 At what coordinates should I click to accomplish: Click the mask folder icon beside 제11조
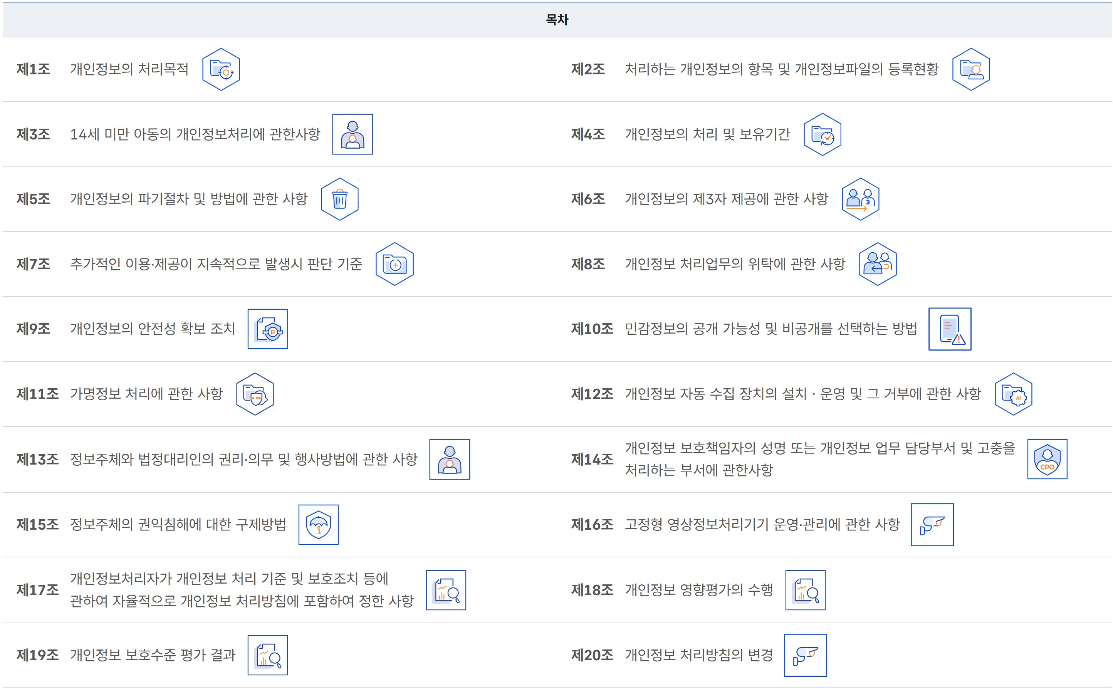[x=255, y=394]
